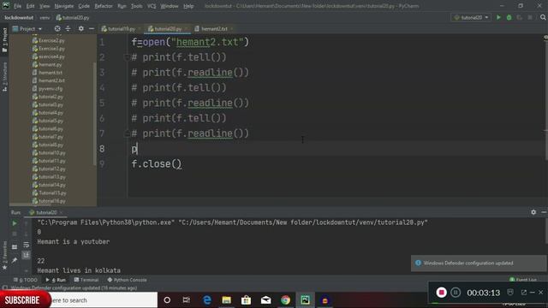Toggle code folding at line 7
Image resolution: width=548 pixels, height=308 pixels.
pos(127,133)
